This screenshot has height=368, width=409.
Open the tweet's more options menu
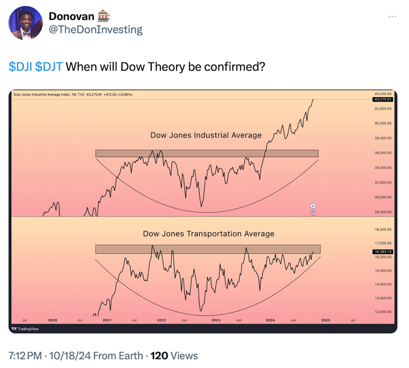coord(392,16)
